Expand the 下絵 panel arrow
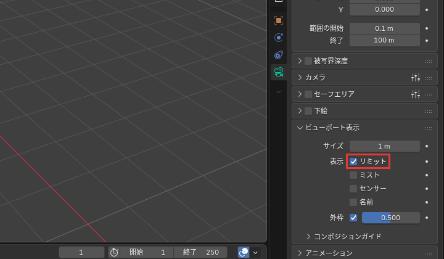This screenshot has height=259, width=444. pos(300,110)
